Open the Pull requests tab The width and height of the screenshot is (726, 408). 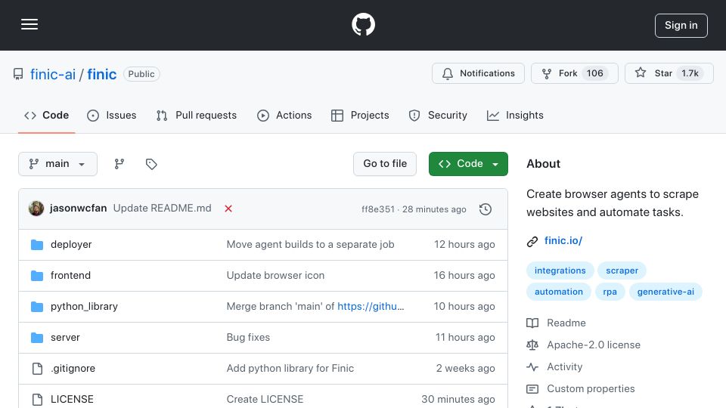coord(197,115)
